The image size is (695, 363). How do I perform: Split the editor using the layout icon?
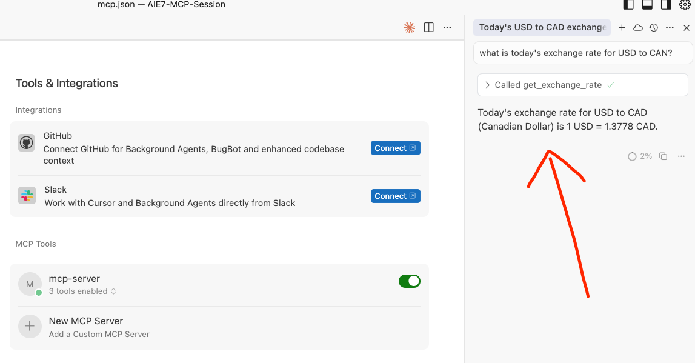coord(428,27)
